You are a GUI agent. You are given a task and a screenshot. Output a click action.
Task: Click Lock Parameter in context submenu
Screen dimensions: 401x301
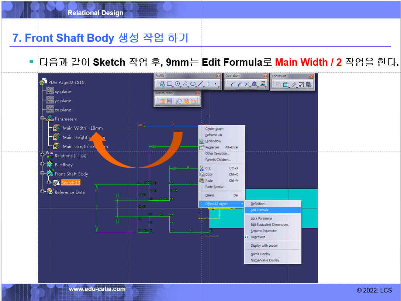(261, 219)
